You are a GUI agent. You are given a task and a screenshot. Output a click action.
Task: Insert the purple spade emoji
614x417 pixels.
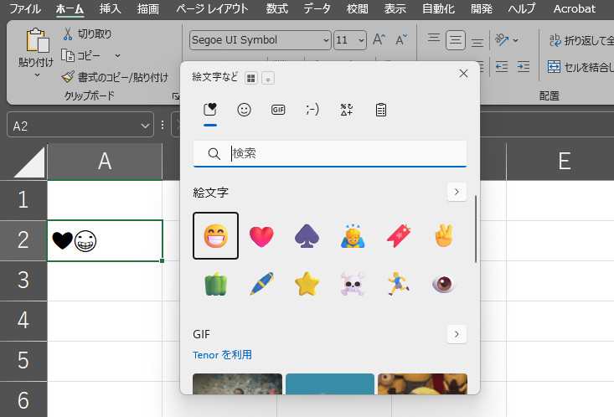pyautogui.click(x=307, y=237)
